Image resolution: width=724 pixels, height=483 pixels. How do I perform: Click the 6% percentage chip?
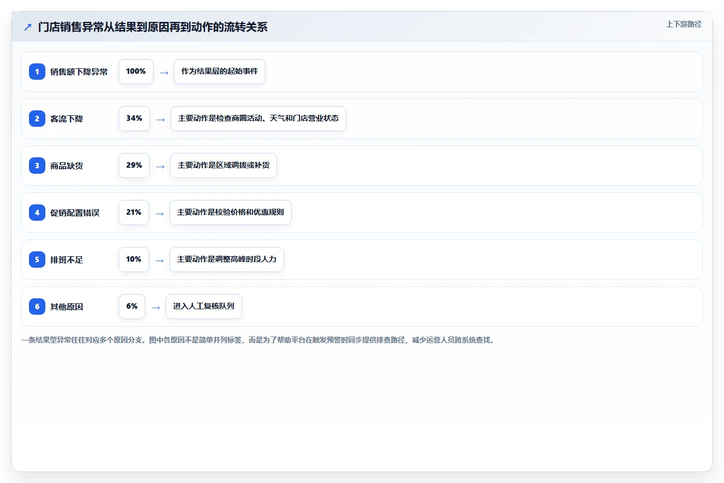point(132,307)
